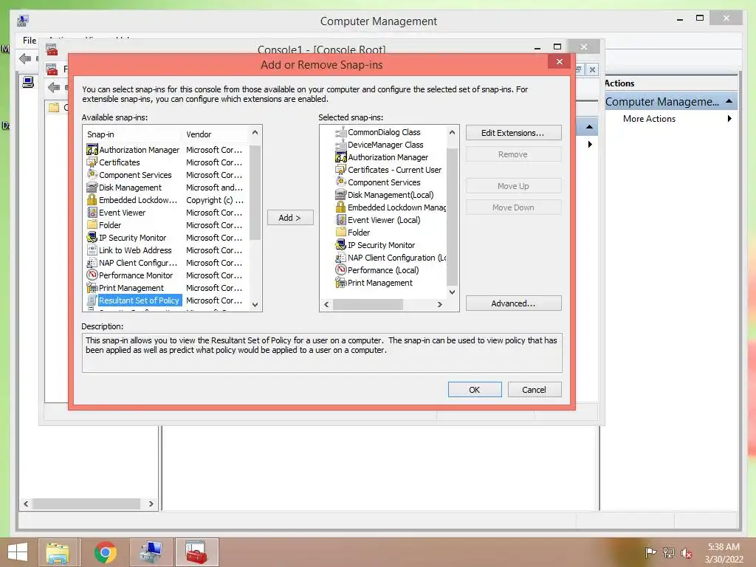Expand More Actions submenu arrow

pyautogui.click(x=729, y=119)
